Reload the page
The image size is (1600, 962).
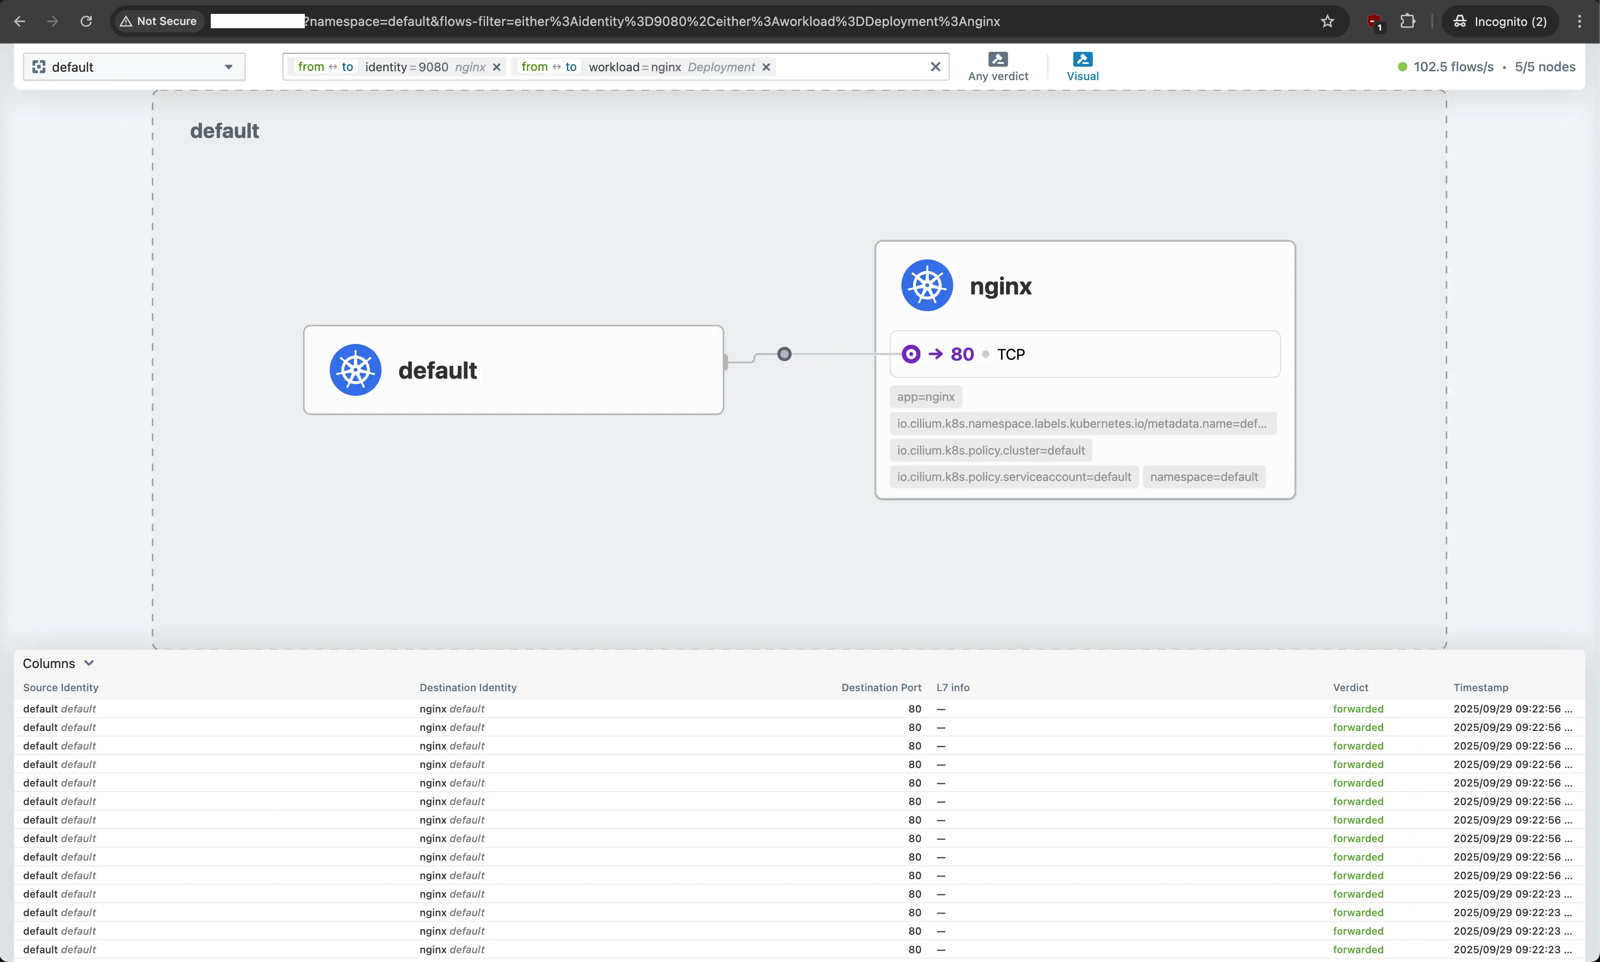(86, 21)
